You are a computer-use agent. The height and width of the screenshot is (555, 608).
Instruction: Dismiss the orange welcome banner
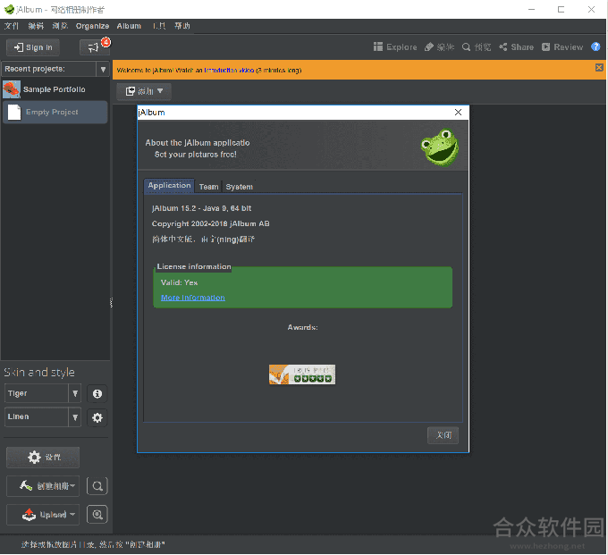(599, 67)
